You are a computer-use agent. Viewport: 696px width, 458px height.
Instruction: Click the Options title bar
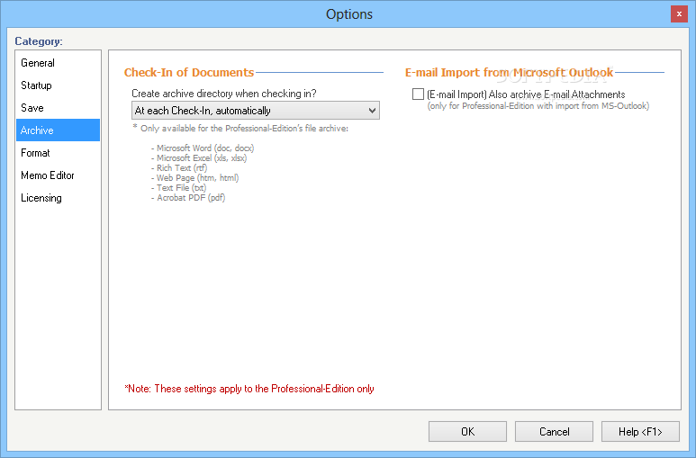[x=348, y=14]
